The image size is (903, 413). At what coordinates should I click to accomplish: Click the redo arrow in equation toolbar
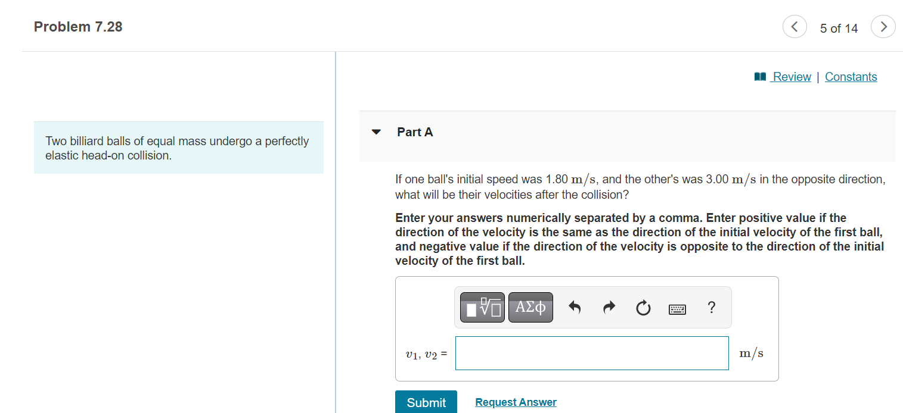609,307
